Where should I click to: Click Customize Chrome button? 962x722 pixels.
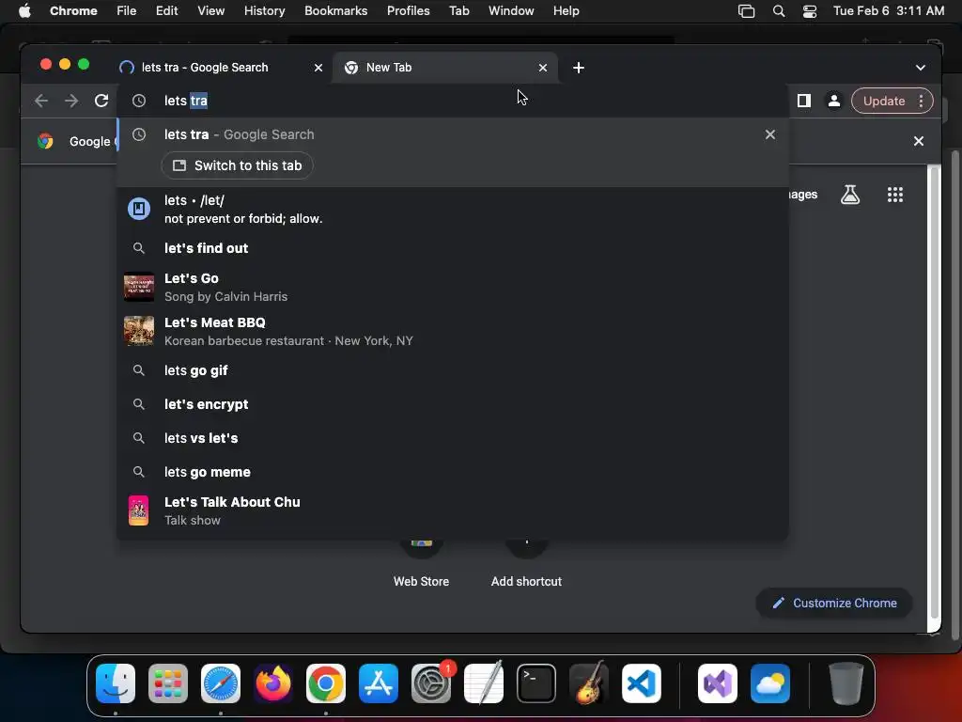point(834,603)
